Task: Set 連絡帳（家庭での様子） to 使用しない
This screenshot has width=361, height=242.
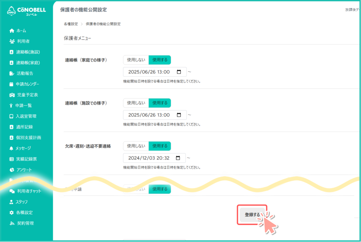Action: click(x=136, y=60)
